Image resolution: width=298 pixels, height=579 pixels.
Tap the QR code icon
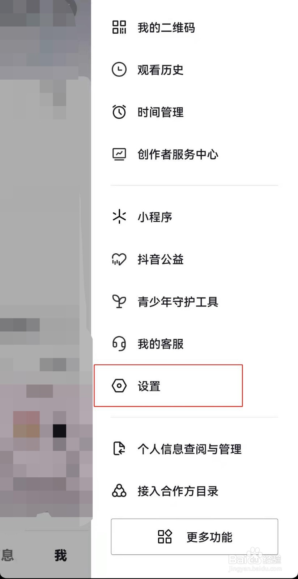pyautogui.click(x=119, y=27)
